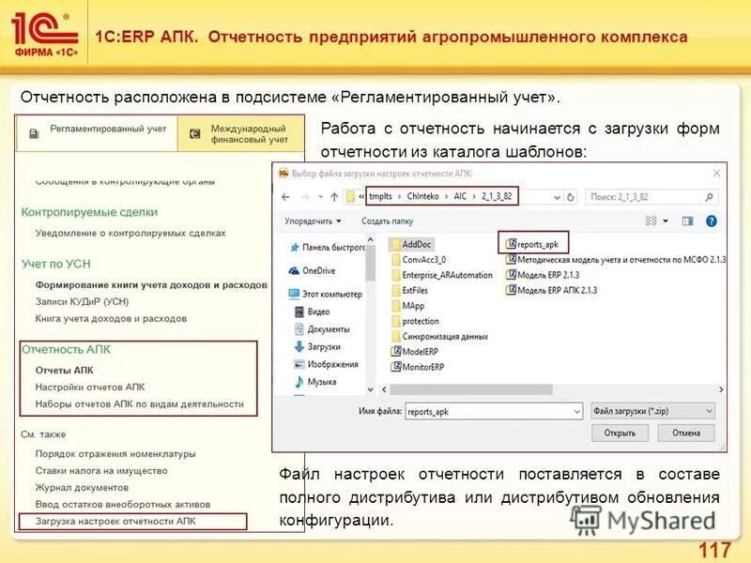Open the Загрузки folder in sidebar

(317, 346)
